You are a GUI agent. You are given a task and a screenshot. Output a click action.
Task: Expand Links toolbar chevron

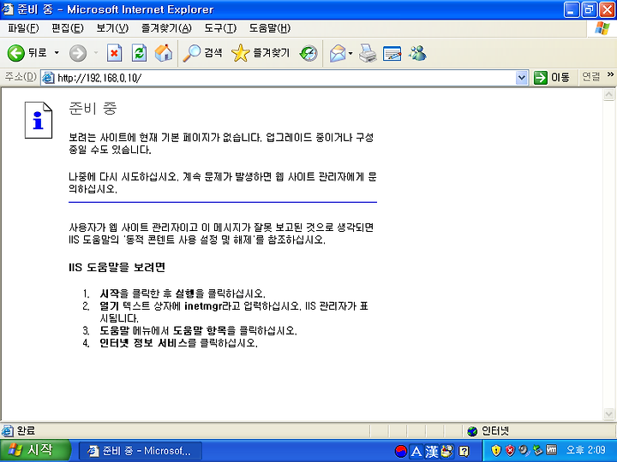[x=610, y=74]
